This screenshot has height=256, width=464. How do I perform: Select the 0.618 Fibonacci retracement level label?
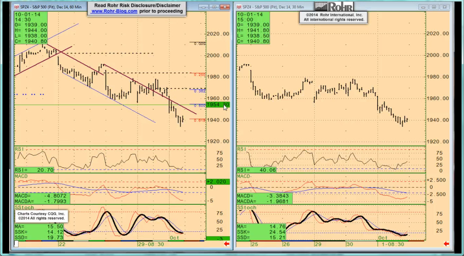200,120
